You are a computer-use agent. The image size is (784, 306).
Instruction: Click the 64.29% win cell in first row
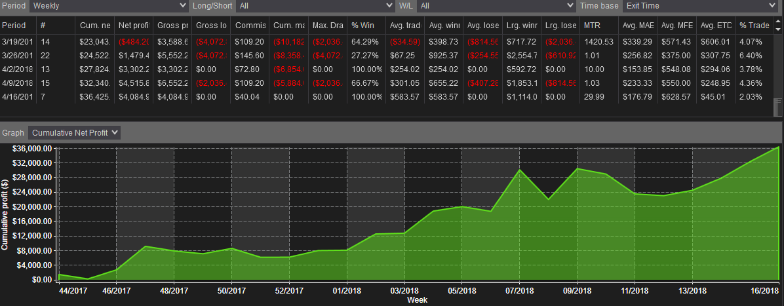366,41
